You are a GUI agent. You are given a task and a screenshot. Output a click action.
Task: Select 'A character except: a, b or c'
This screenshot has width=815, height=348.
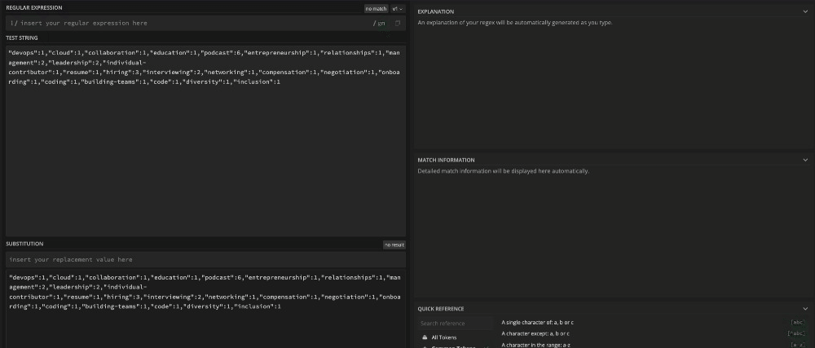(535, 333)
